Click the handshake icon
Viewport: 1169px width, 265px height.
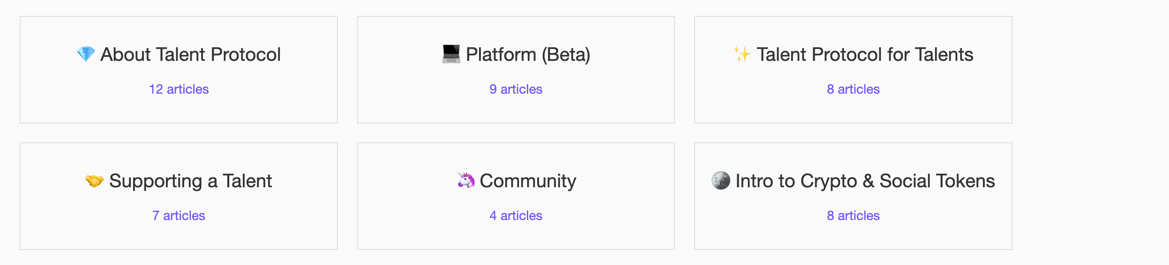point(94,181)
